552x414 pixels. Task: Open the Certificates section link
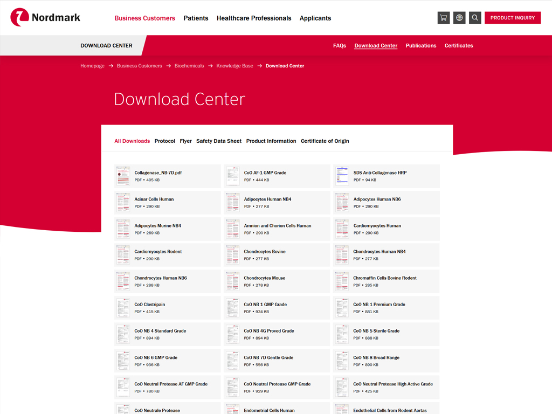tap(458, 46)
